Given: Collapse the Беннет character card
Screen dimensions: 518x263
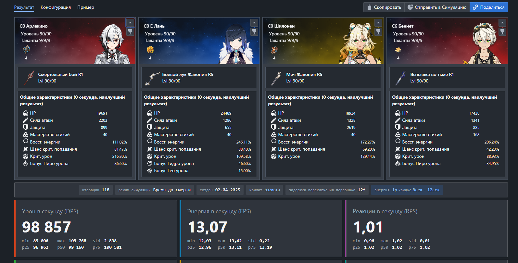Looking at the screenshot, I should point(502,23).
